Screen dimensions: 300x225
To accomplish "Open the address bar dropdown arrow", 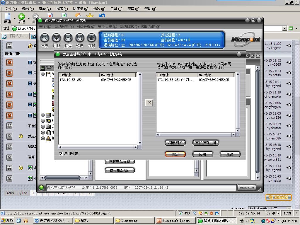I will (285, 28).
